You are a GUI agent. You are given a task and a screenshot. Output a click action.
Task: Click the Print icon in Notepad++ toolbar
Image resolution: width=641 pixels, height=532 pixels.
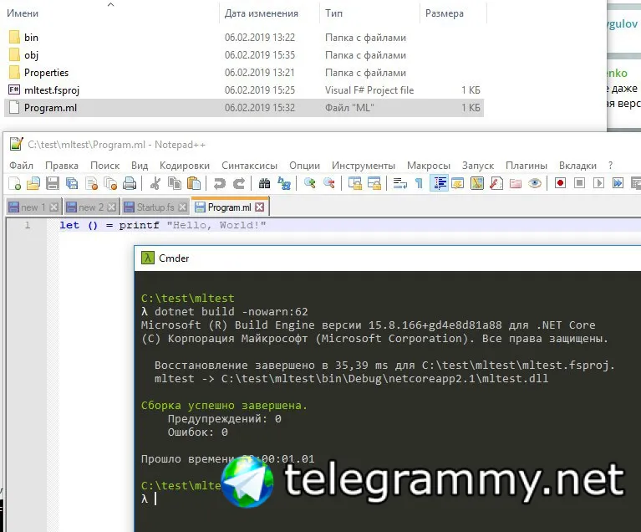click(130, 183)
